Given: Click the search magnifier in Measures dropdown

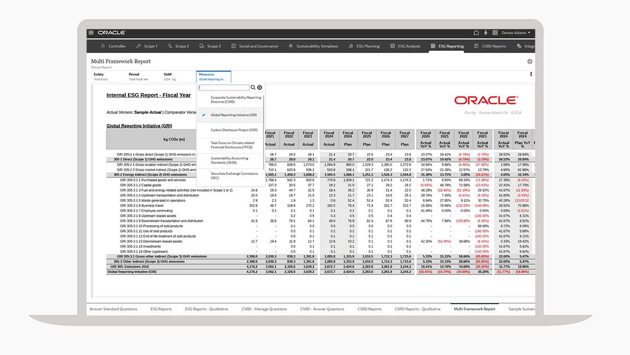Looking at the screenshot, I should click(253, 87).
